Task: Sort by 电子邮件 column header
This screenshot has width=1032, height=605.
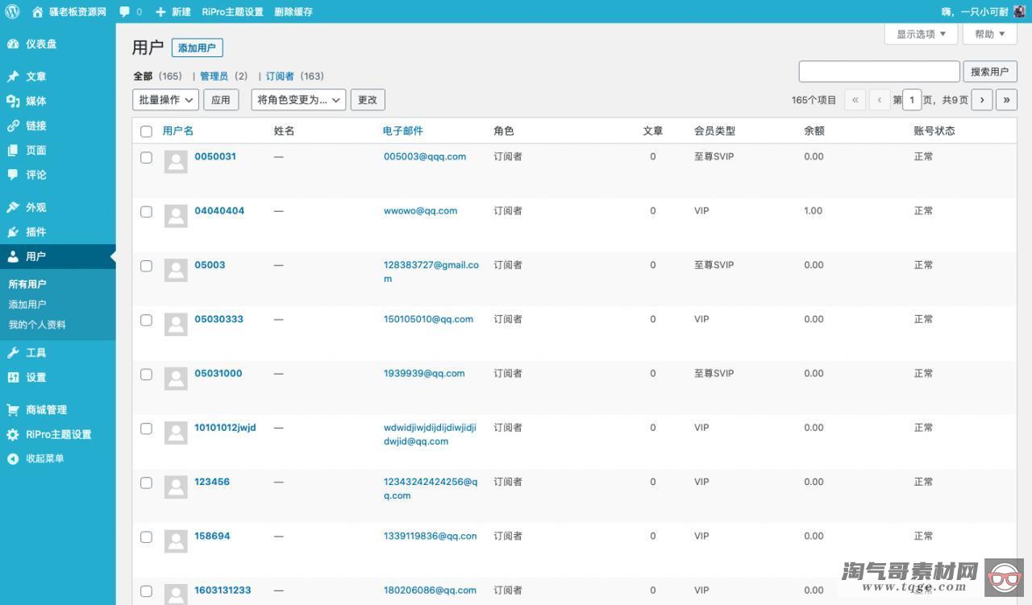Action: pos(403,131)
